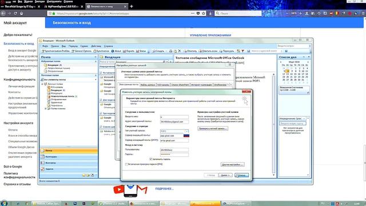Click the Windows Start orb

[x=4, y=203]
